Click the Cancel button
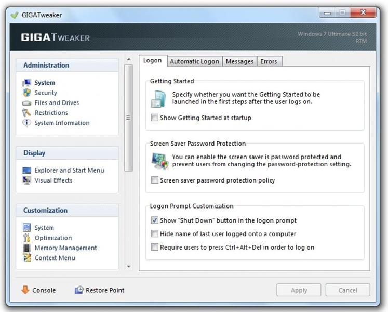The height and width of the screenshot is (312, 388). (x=347, y=290)
